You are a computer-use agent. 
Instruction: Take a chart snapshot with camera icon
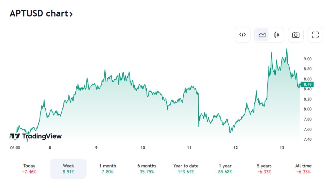pyautogui.click(x=296, y=35)
